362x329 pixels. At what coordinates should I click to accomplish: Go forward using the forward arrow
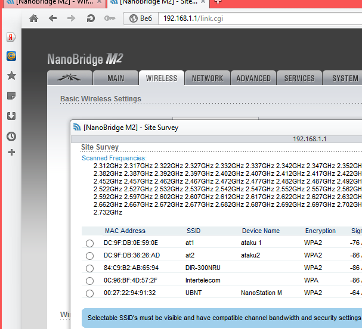pyautogui.click(x=72, y=18)
